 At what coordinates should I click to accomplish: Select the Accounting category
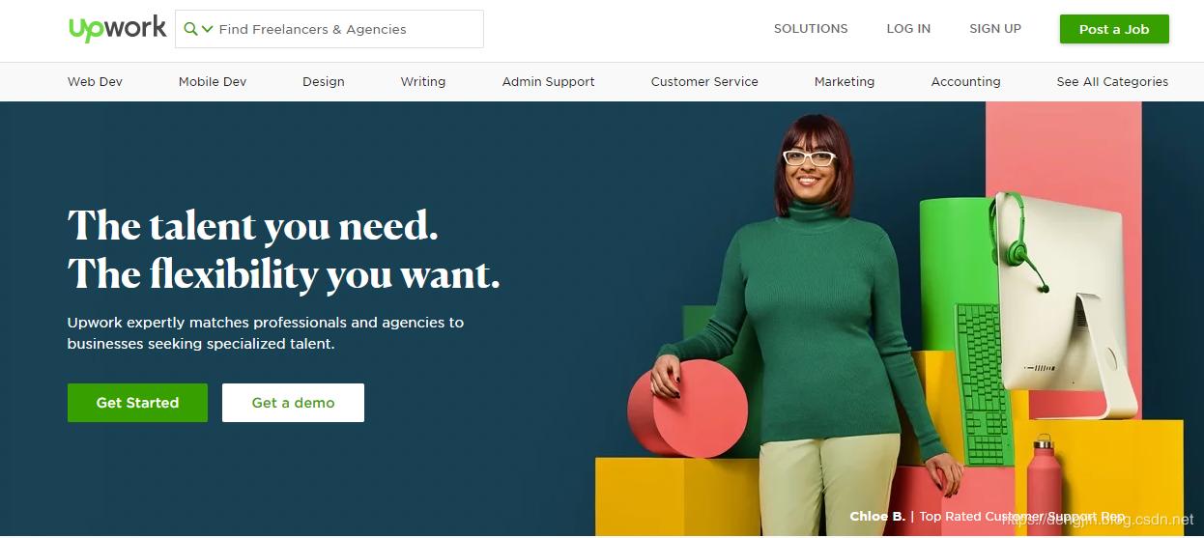(966, 82)
